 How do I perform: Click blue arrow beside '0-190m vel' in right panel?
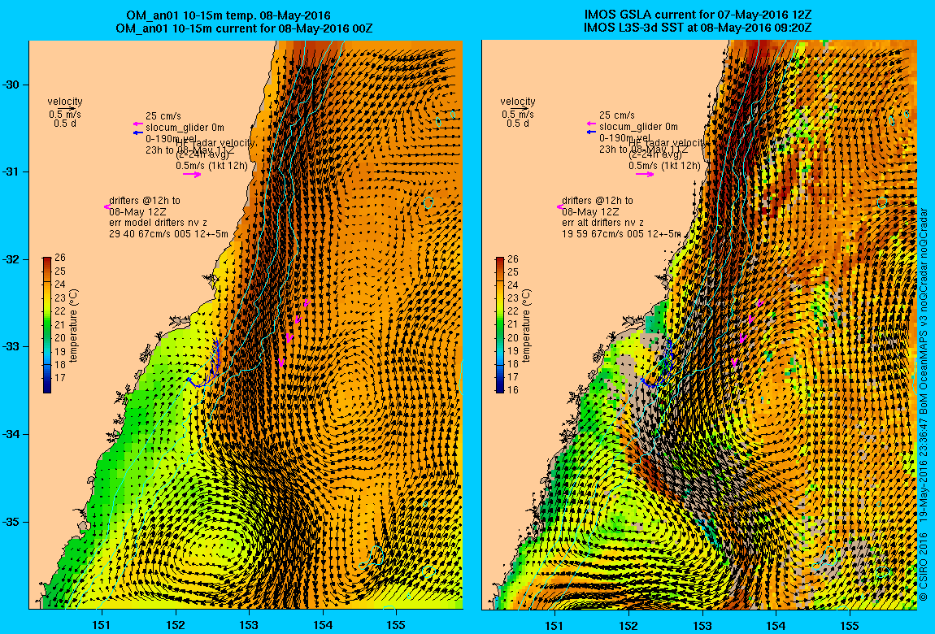(591, 132)
